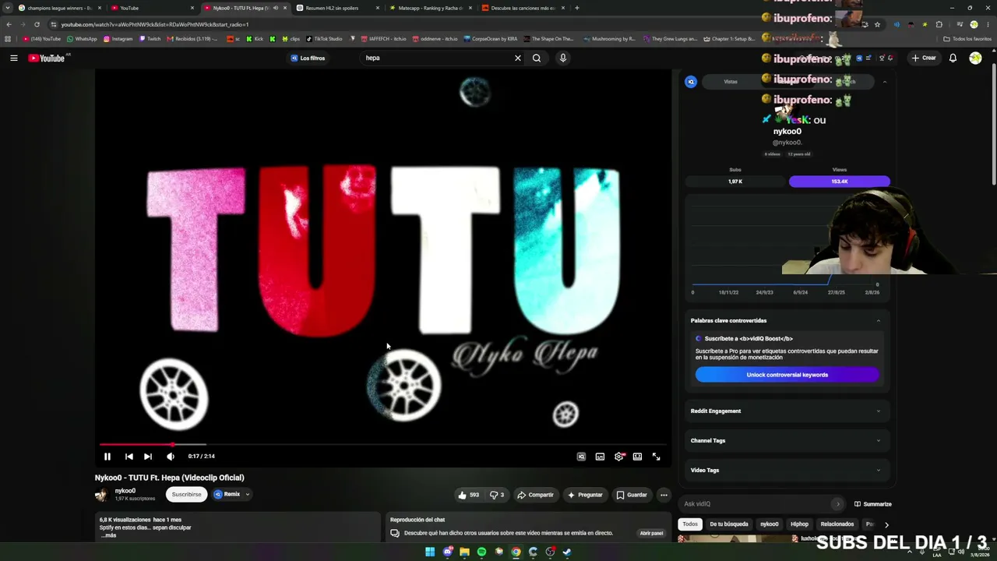
Task: Select the Views stat pill
Action: point(839,182)
